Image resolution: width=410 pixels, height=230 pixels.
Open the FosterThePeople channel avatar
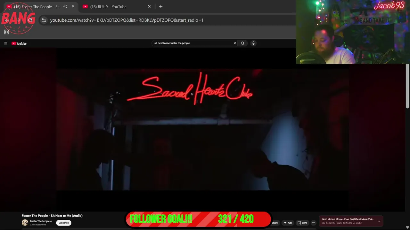click(25, 223)
